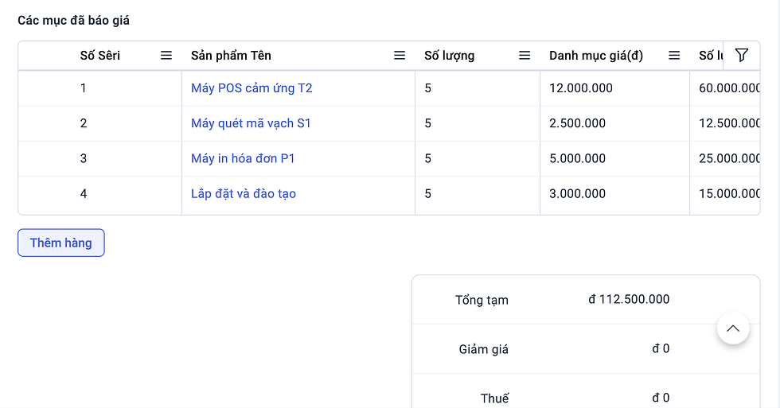This screenshot has height=408, width=780.
Task: Click the 15.000.000 total cell
Action: click(x=725, y=194)
